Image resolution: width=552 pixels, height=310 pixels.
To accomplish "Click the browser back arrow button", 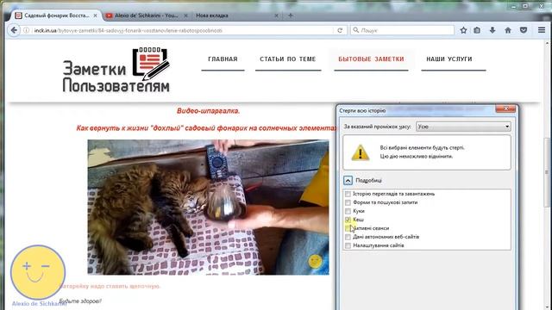I will pos(14,30).
